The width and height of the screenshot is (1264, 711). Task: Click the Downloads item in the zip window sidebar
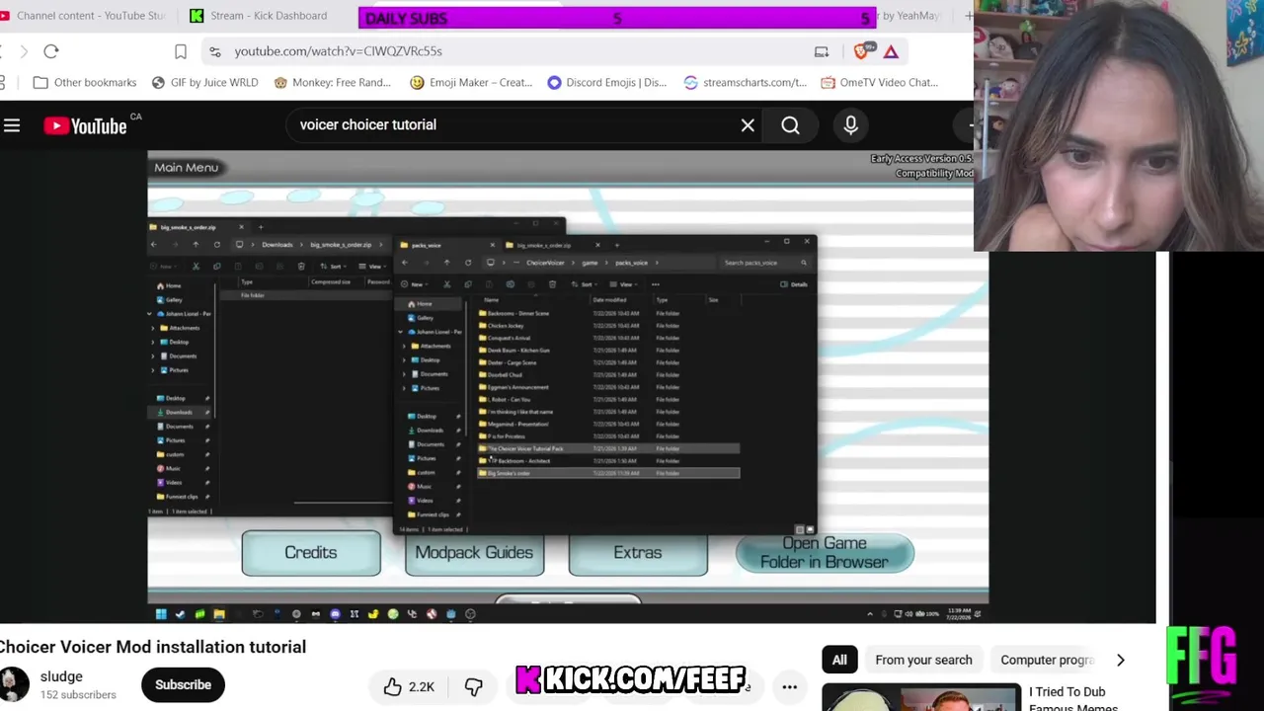point(179,412)
